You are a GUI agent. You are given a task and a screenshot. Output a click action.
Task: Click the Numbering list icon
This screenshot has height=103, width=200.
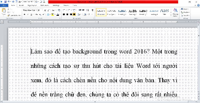coord(69,10)
